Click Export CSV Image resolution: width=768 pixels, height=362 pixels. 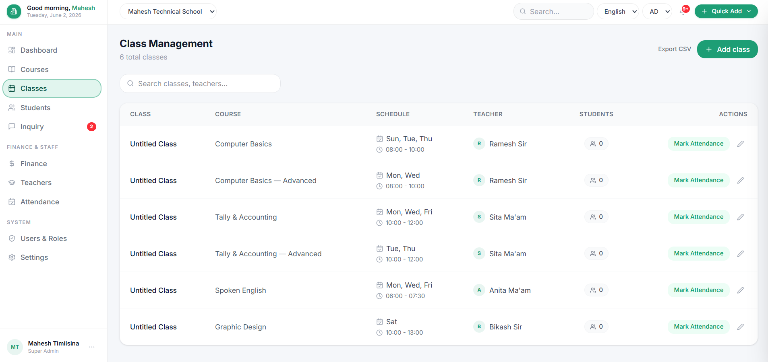pos(675,49)
